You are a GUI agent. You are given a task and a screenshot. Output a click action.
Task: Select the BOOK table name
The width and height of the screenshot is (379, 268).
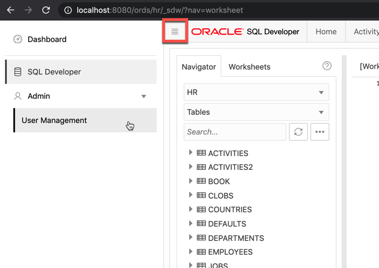click(219, 181)
